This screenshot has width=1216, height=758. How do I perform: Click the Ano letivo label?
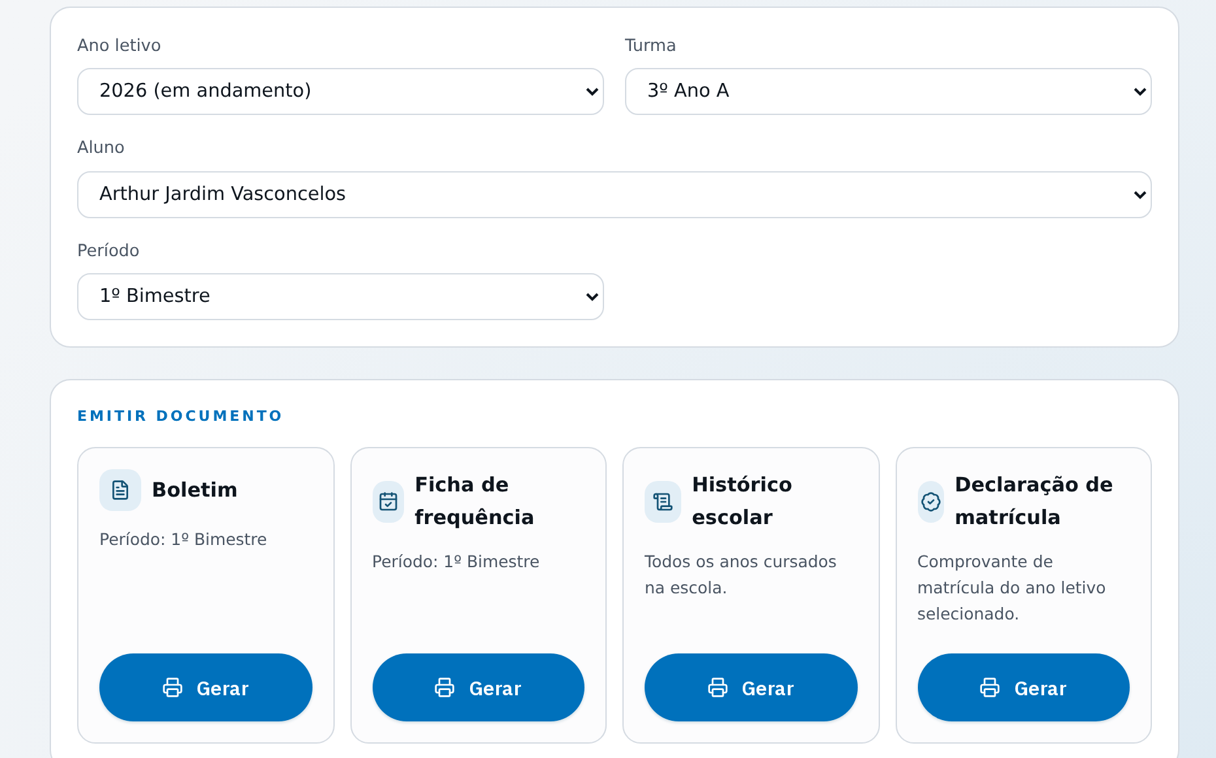(x=119, y=45)
